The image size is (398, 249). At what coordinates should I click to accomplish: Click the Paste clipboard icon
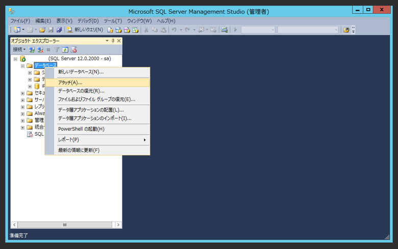[163, 30]
